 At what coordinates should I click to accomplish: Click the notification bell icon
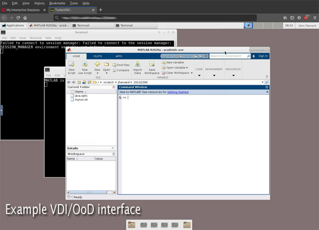[x=254, y=56]
